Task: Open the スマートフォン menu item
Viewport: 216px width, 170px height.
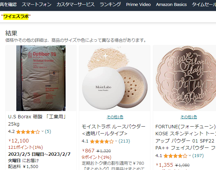Action: click(x=37, y=5)
